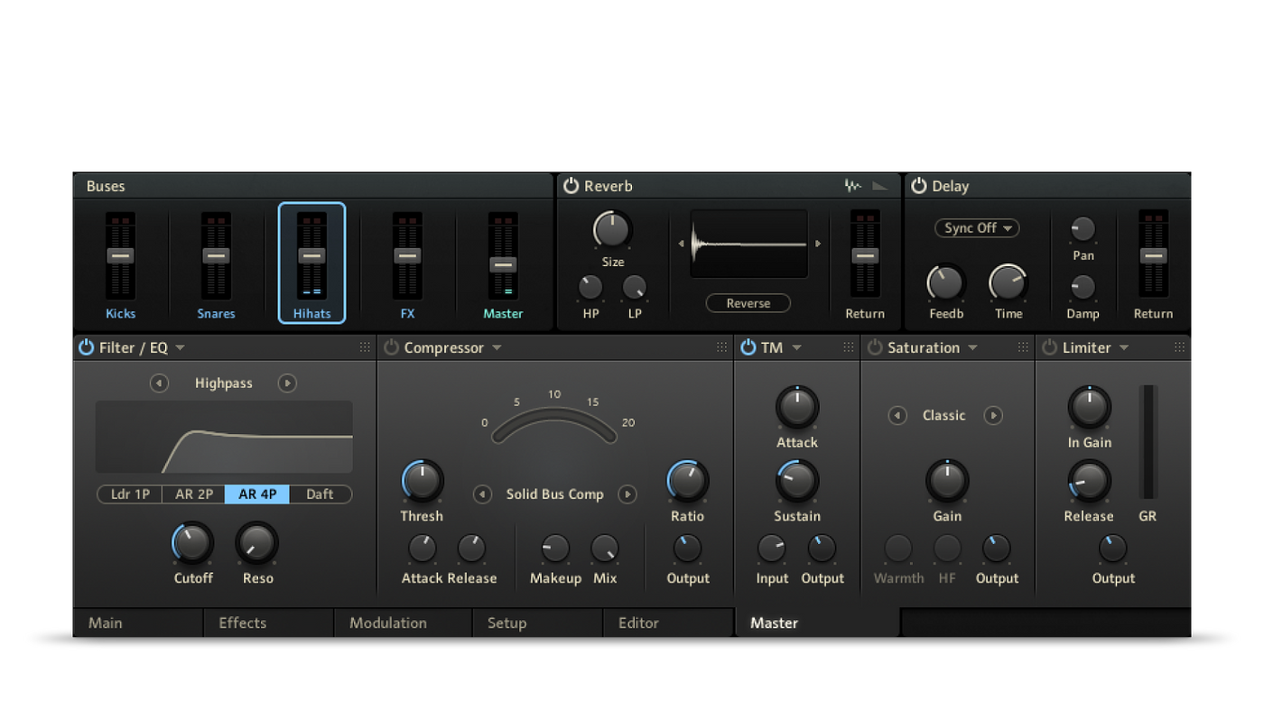Click the Saturation drag handle

[x=1023, y=347]
